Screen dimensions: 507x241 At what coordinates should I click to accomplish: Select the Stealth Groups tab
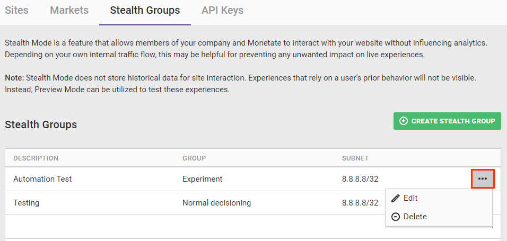pyautogui.click(x=145, y=10)
